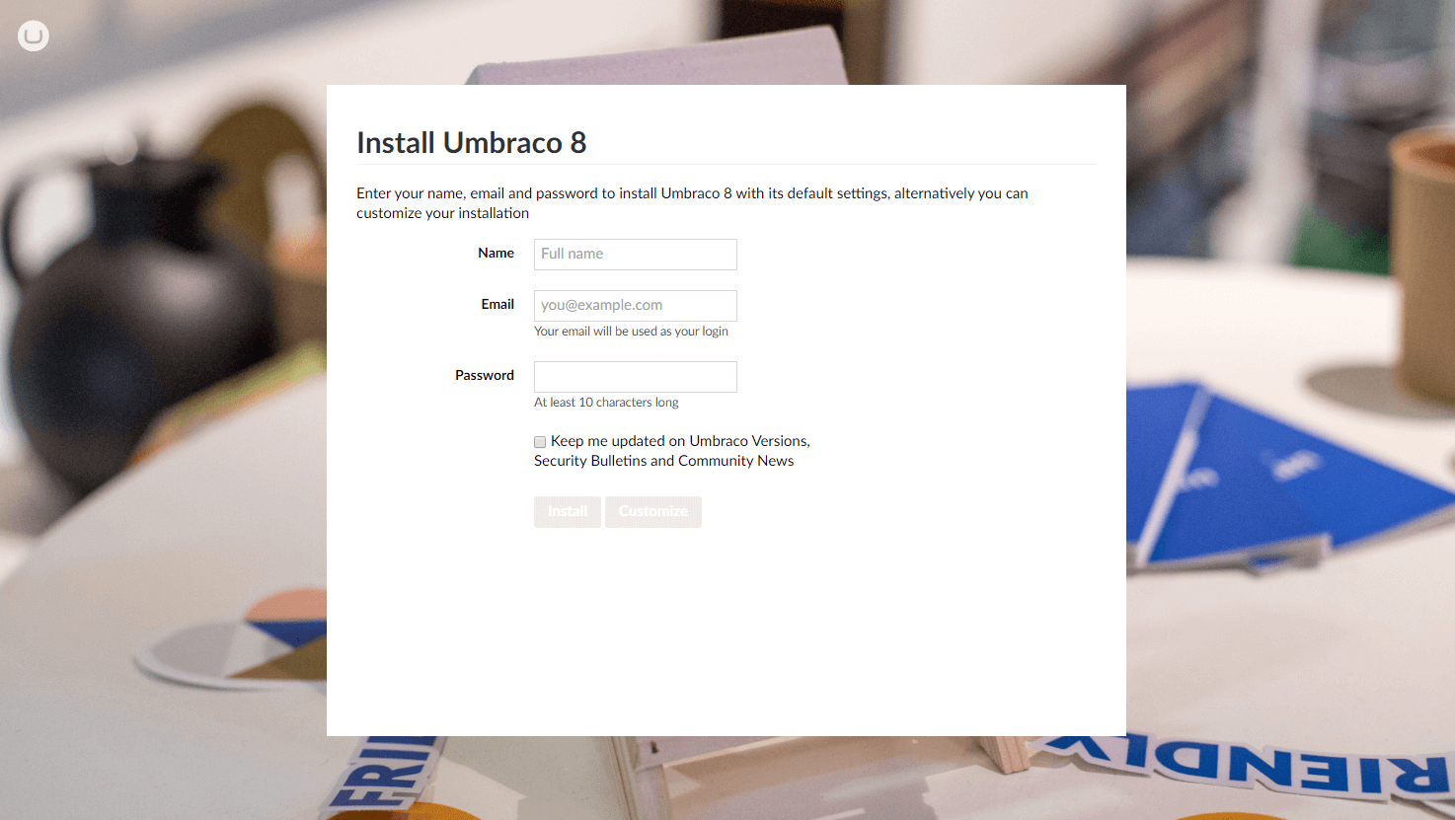The image size is (1455, 820).
Task: Open the Customize installation button
Action: pos(653,512)
